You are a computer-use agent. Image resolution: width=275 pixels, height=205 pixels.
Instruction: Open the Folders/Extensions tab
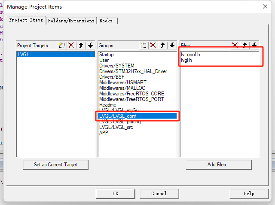coord(71,21)
